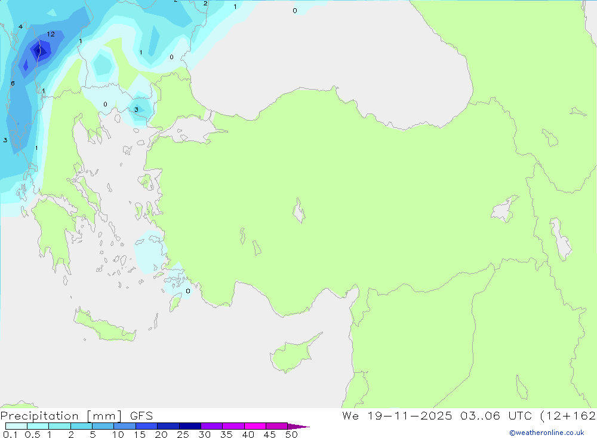Select the 20–25 mm dark blue swatch
Viewport: 597px width, 438px height.
pos(168,426)
